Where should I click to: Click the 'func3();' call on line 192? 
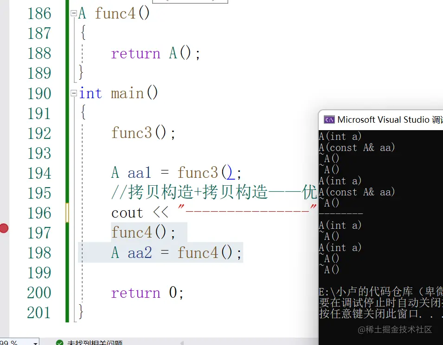pyautogui.click(x=143, y=133)
